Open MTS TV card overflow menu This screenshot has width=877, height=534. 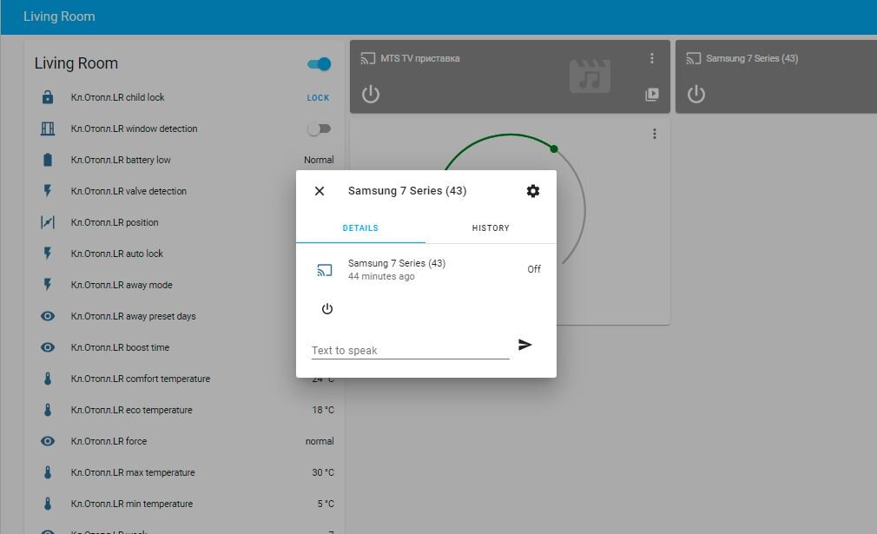point(651,59)
